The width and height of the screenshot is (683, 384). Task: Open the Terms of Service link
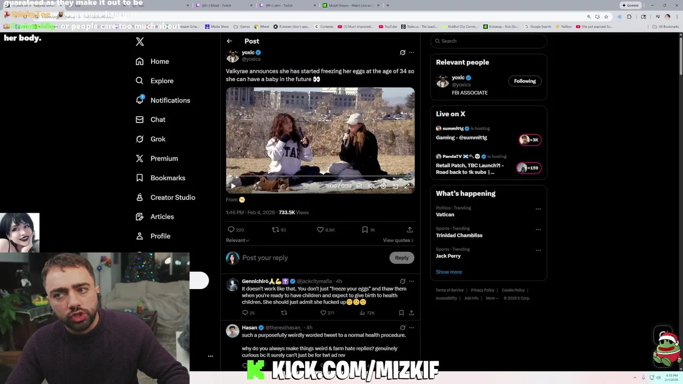pyautogui.click(x=449, y=290)
